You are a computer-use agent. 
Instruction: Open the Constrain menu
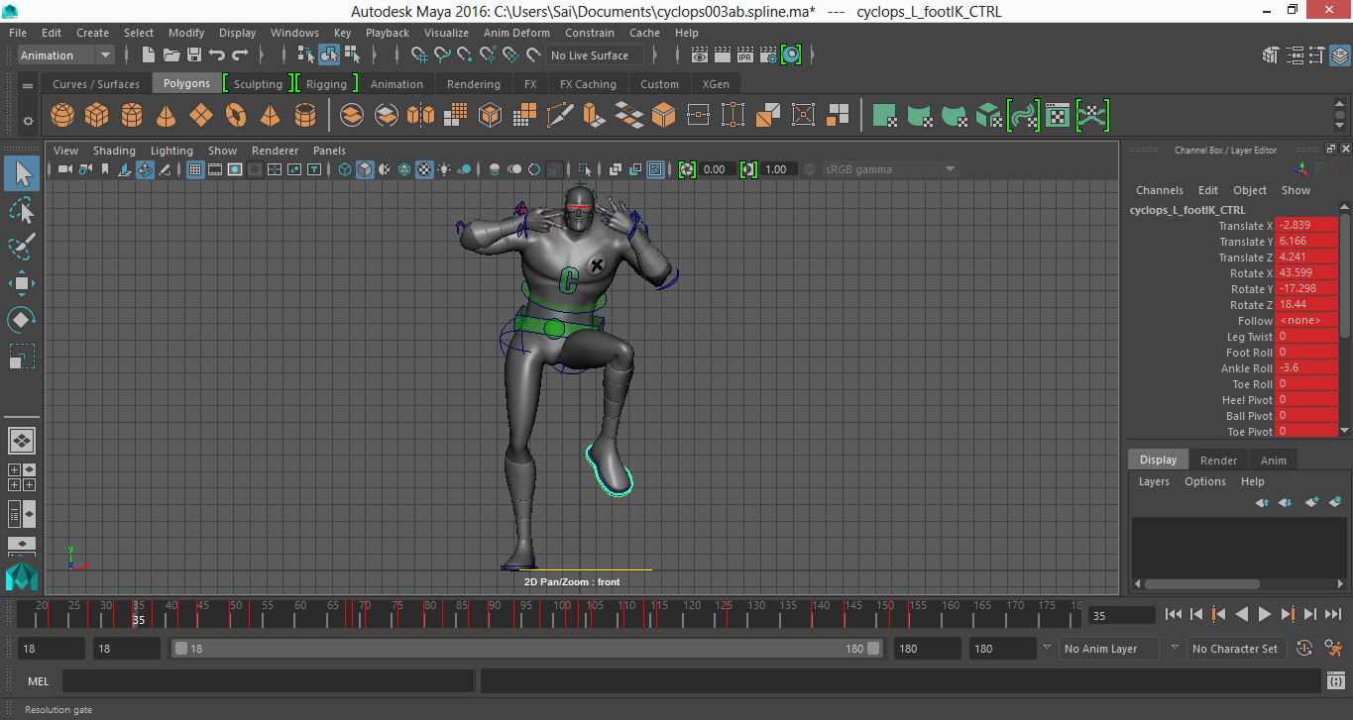tap(590, 33)
